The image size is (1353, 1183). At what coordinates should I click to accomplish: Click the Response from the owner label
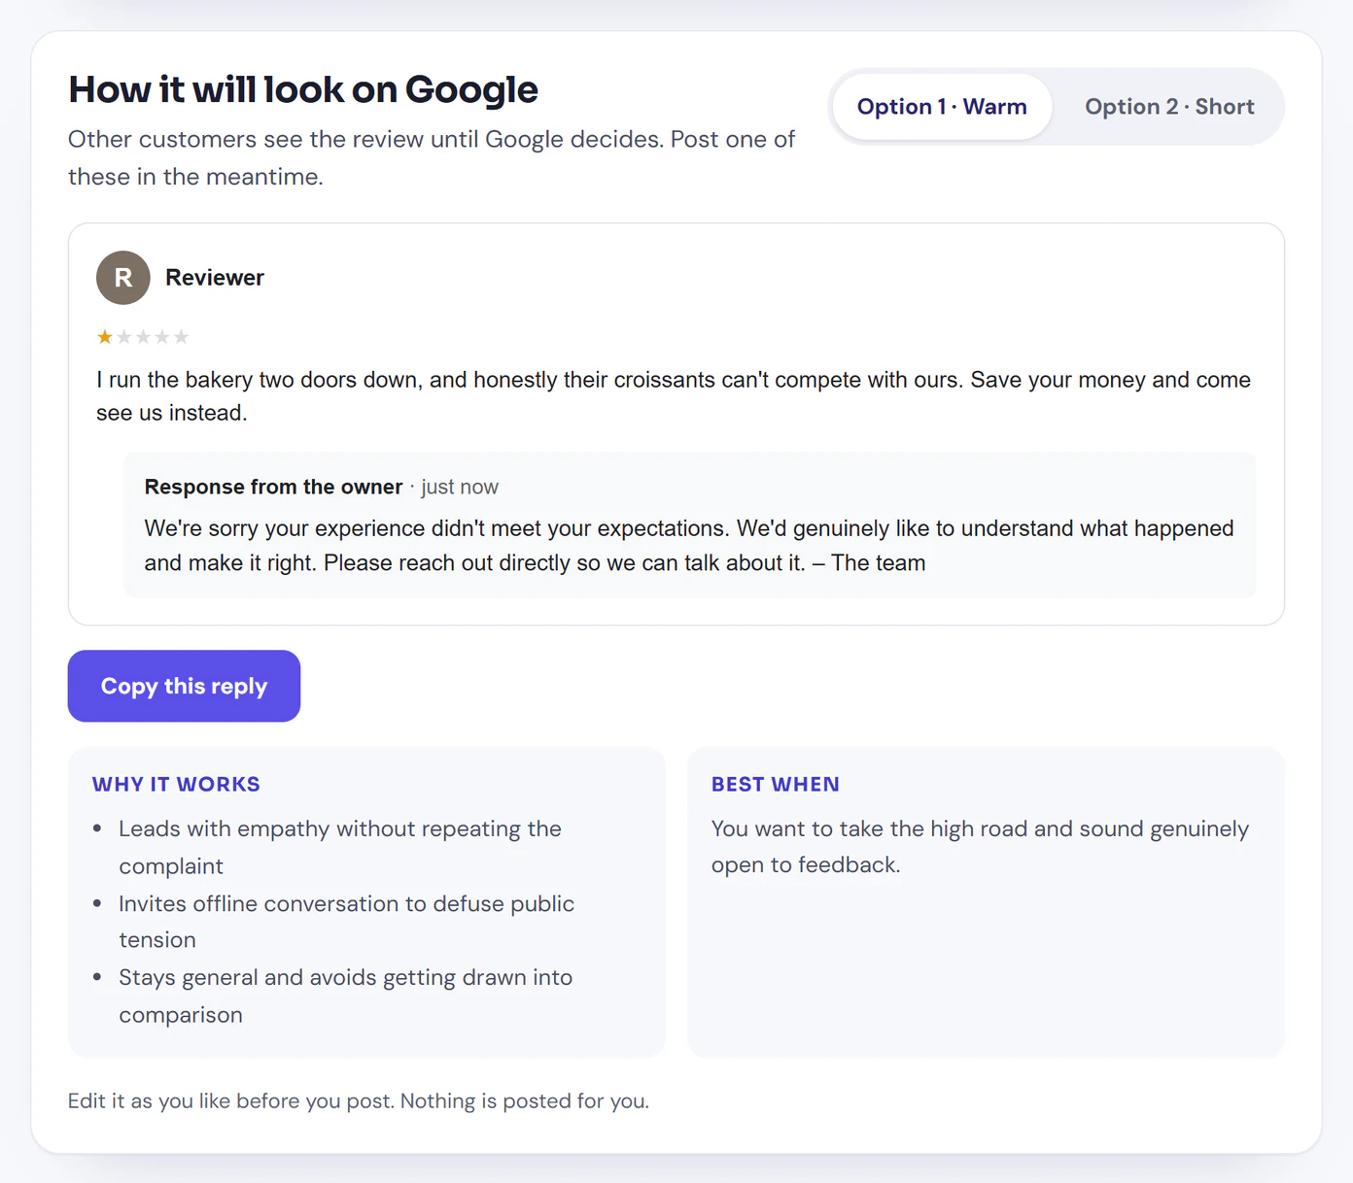[x=273, y=487]
